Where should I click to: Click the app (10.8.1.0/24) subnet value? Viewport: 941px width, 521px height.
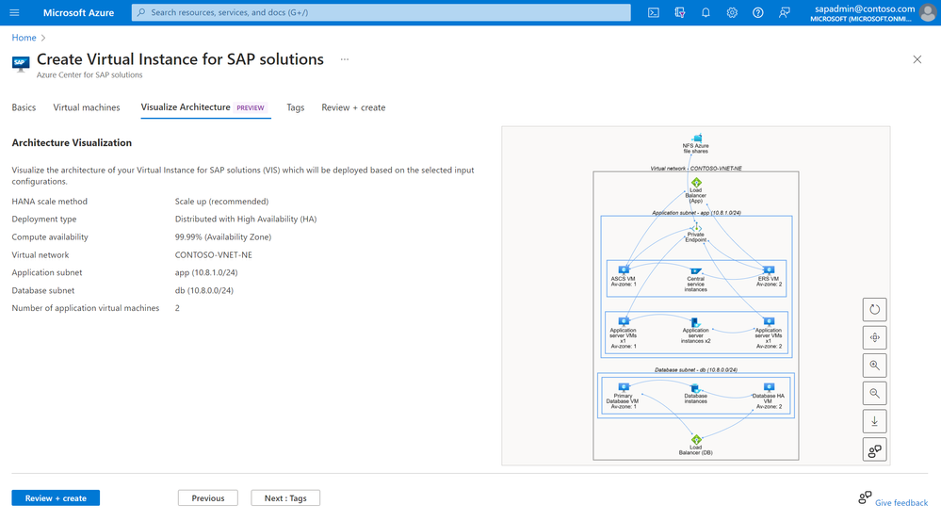tap(206, 272)
